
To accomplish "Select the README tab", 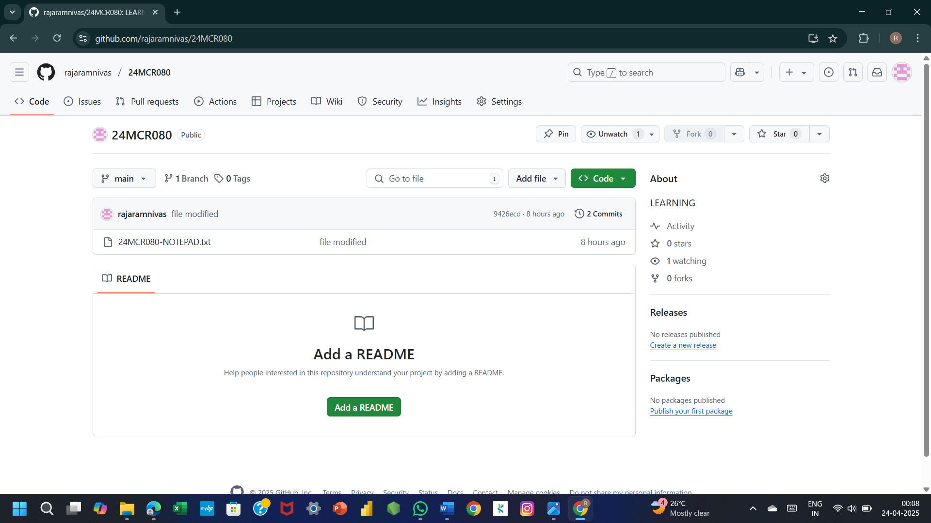I will (126, 278).
